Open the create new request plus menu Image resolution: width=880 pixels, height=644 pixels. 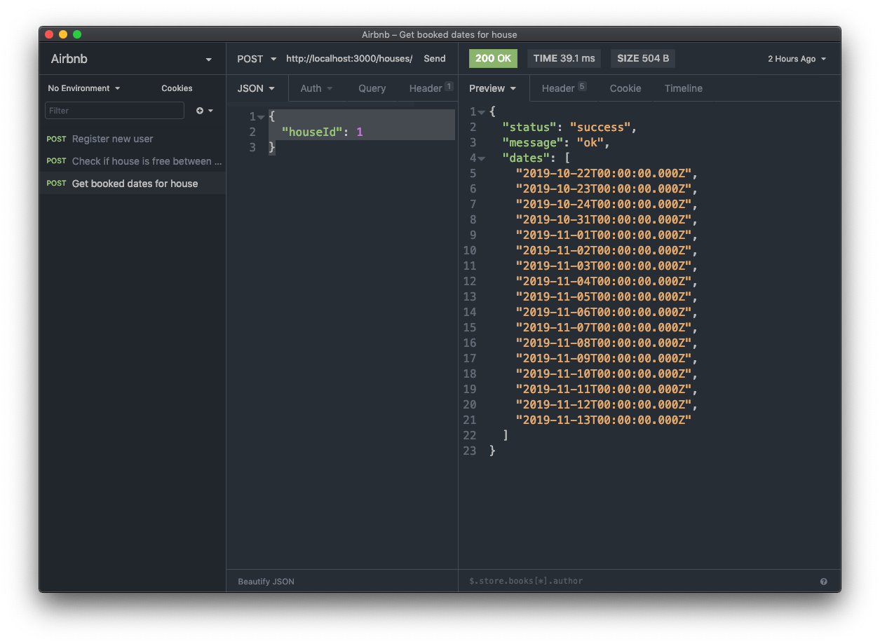[x=204, y=111]
